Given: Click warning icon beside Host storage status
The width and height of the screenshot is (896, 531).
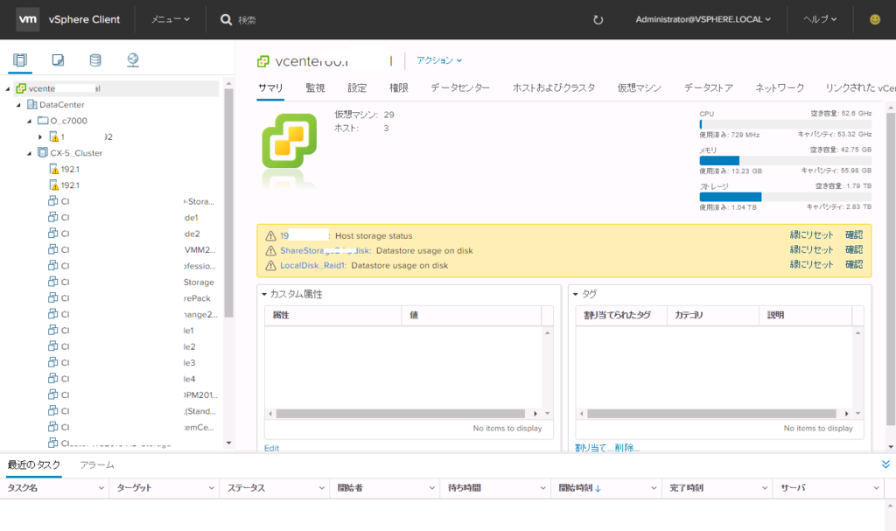Looking at the screenshot, I should pos(271,235).
